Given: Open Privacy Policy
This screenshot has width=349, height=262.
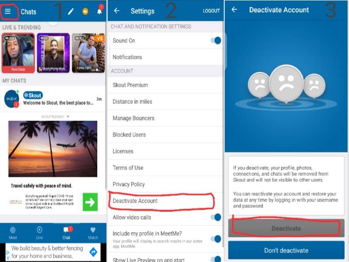Looking at the screenshot, I should pyautogui.click(x=166, y=184).
